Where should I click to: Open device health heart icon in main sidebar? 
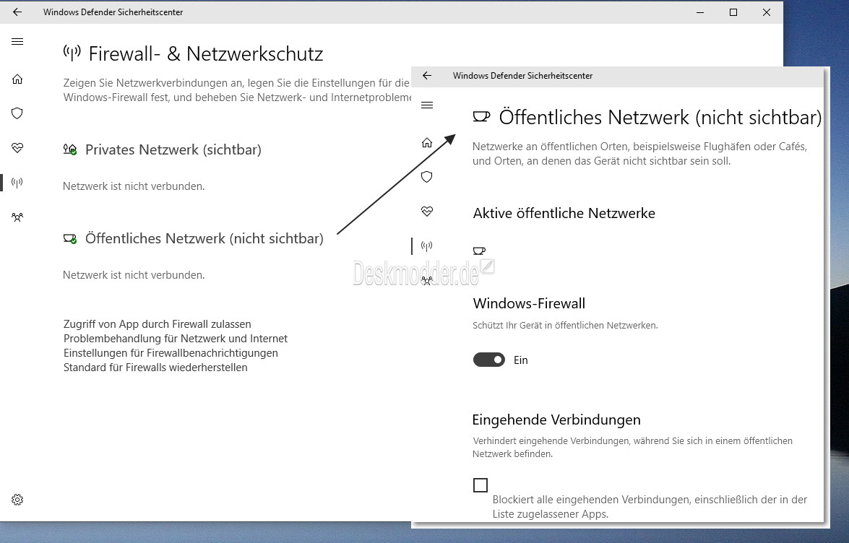click(x=17, y=147)
